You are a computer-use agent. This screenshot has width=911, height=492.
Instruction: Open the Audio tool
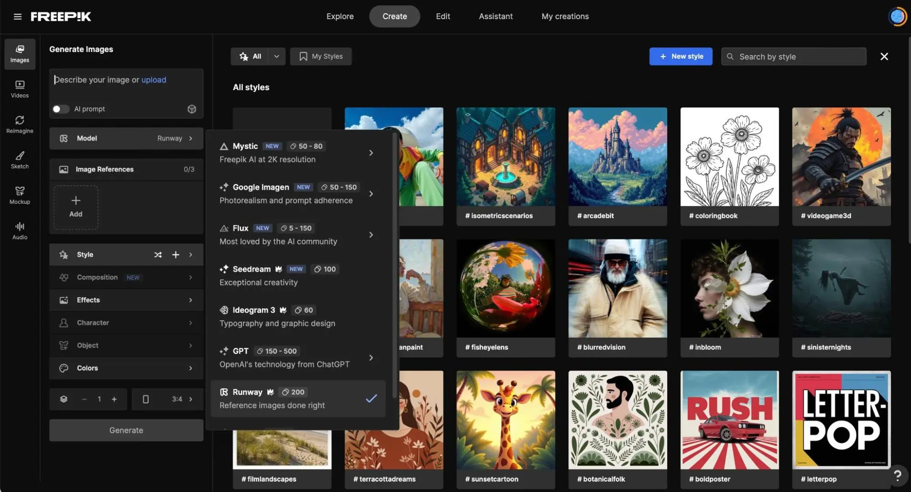(x=20, y=231)
